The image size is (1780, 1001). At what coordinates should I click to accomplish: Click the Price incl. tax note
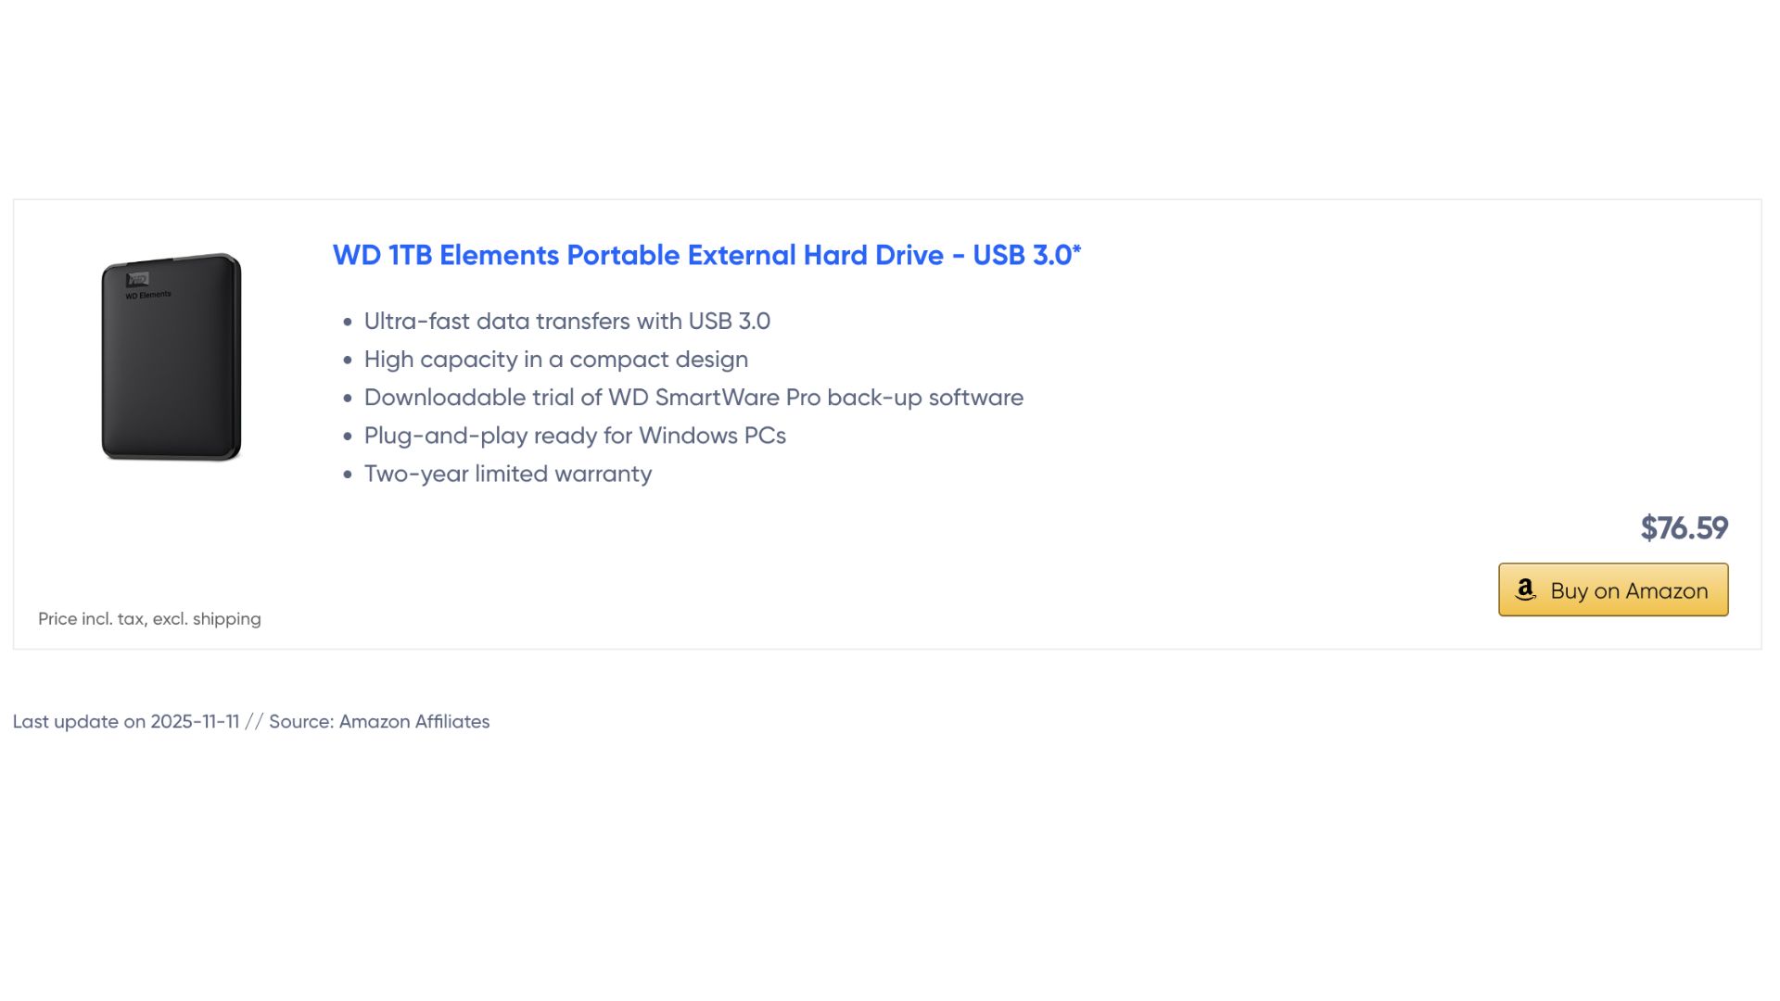tap(149, 619)
